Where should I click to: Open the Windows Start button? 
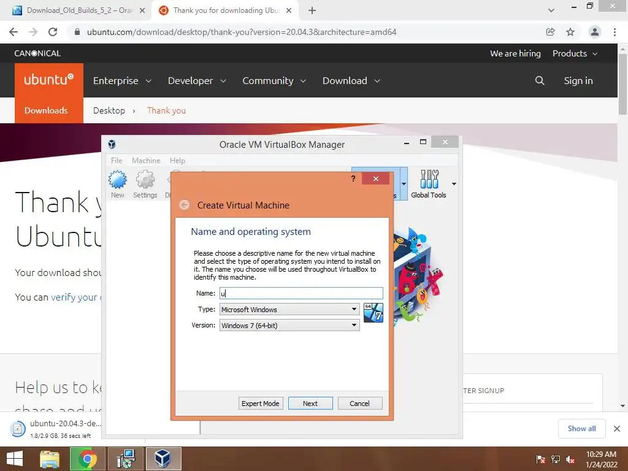15,459
